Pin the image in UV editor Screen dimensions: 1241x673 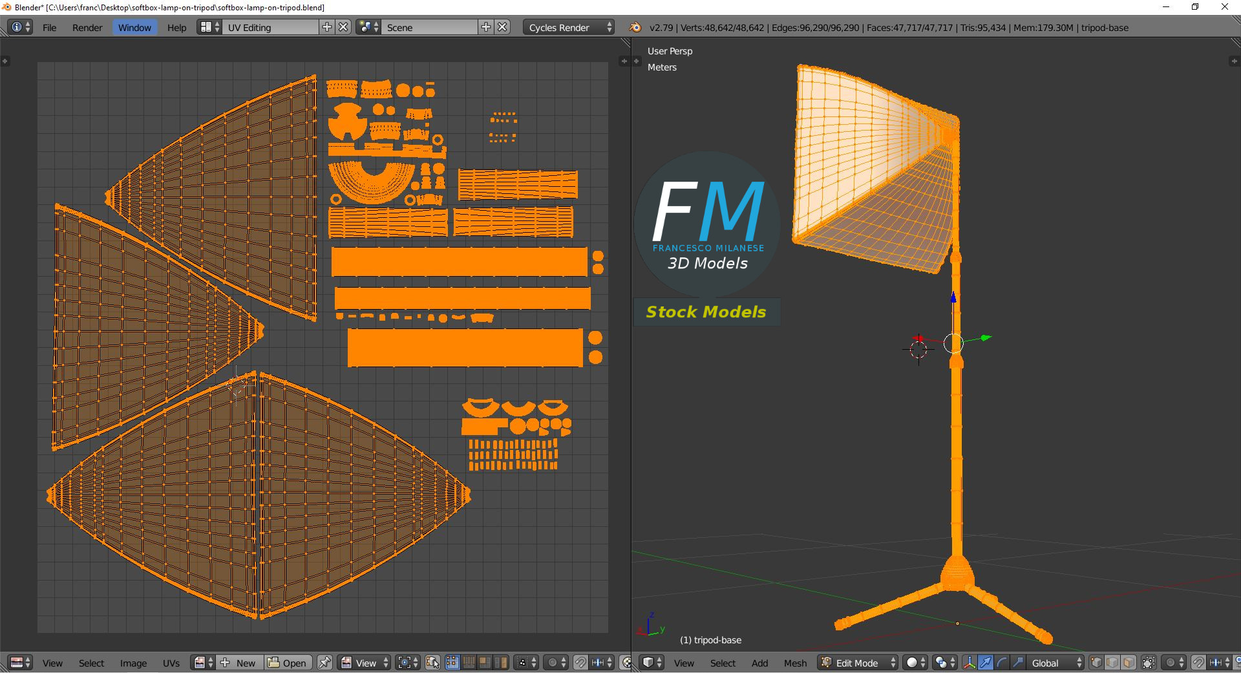click(x=324, y=663)
